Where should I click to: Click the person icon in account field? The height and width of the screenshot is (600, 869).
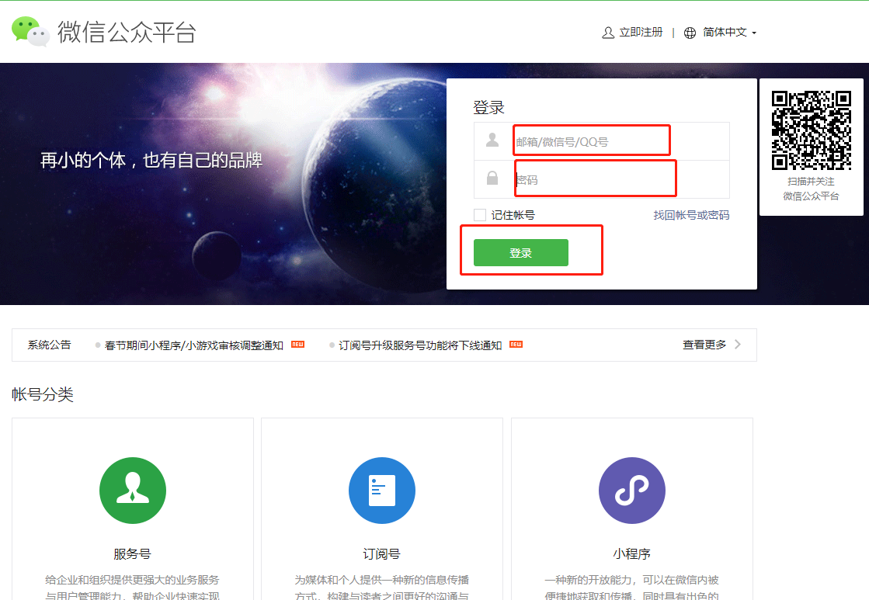point(492,140)
